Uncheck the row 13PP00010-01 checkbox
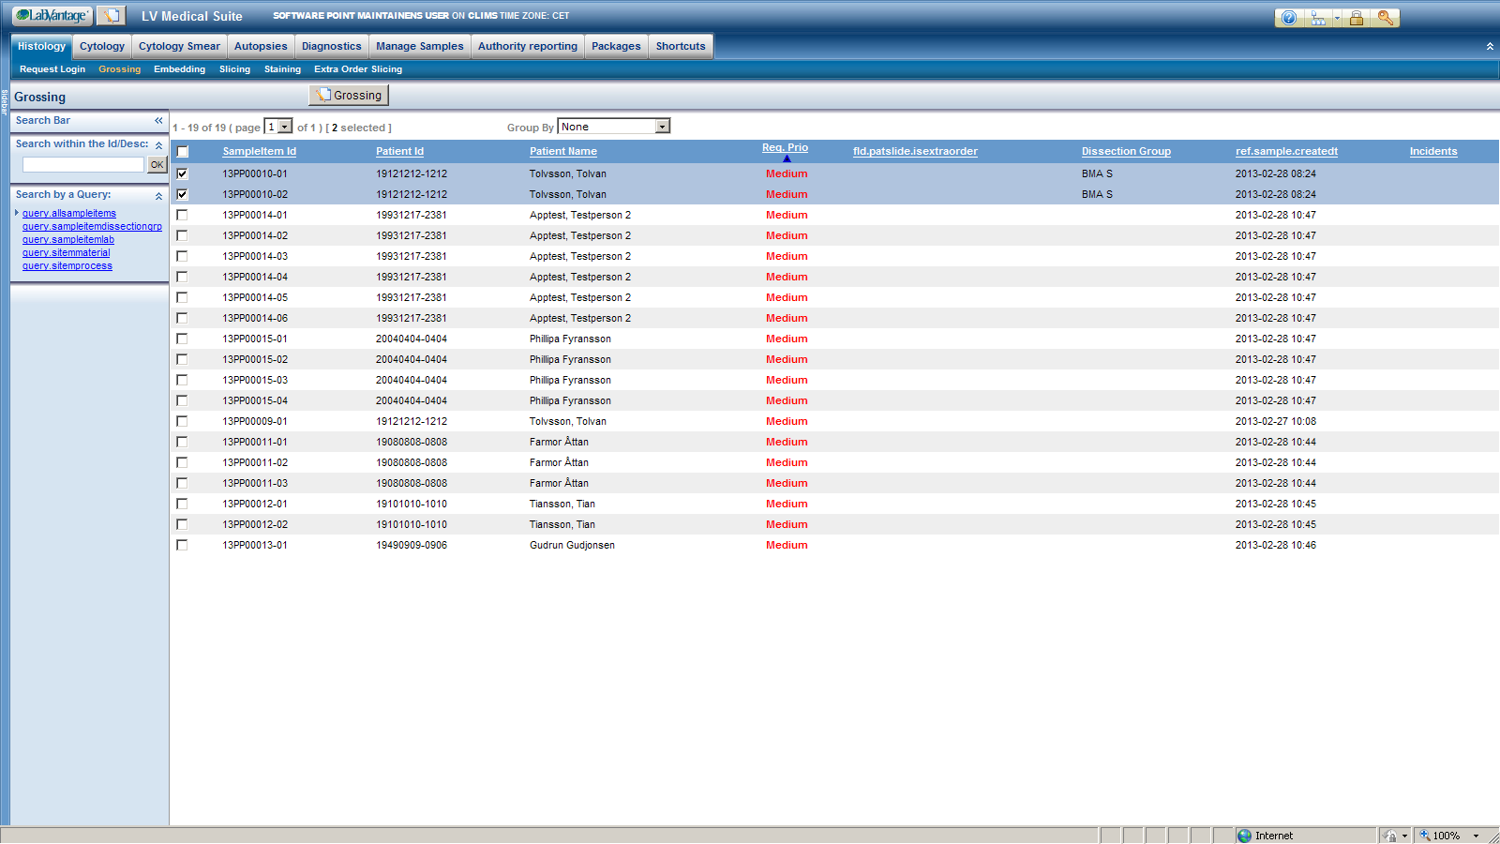Image resolution: width=1500 pixels, height=844 pixels. [182, 173]
